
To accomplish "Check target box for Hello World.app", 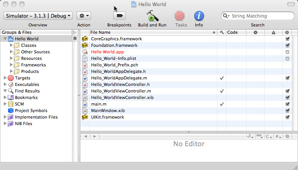I will (287, 52).
